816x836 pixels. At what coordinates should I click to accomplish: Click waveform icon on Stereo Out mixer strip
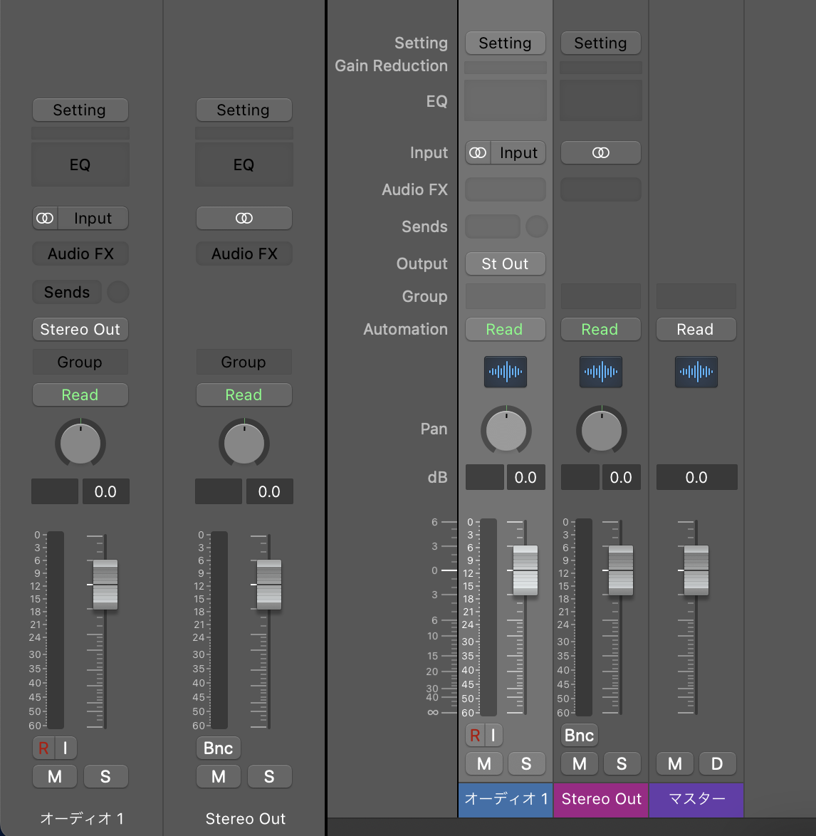click(601, 372)
